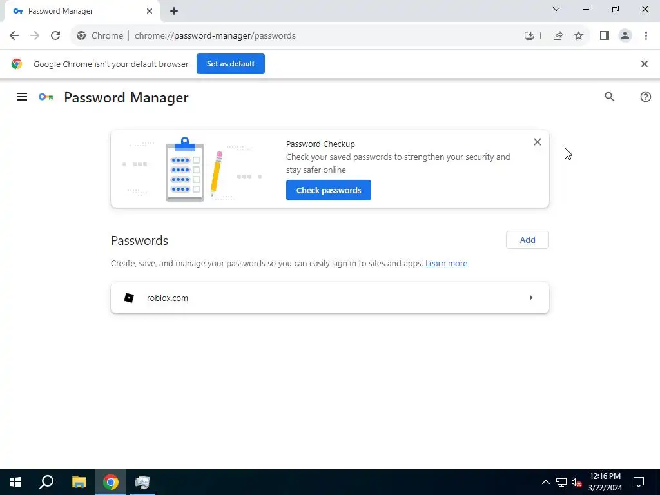Install the Password Manager app icon
The height and width of the screenshot is (495, 660).
click(529, 36)
